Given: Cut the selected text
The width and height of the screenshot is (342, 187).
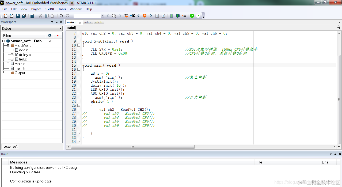Looking at the screenshot, I should (x=41, y=16).
